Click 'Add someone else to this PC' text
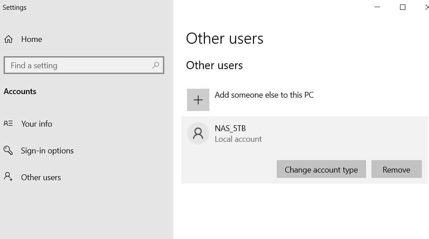Image resolution: width=429 pixels, height=239 pixels. click(x=264, y=95)
